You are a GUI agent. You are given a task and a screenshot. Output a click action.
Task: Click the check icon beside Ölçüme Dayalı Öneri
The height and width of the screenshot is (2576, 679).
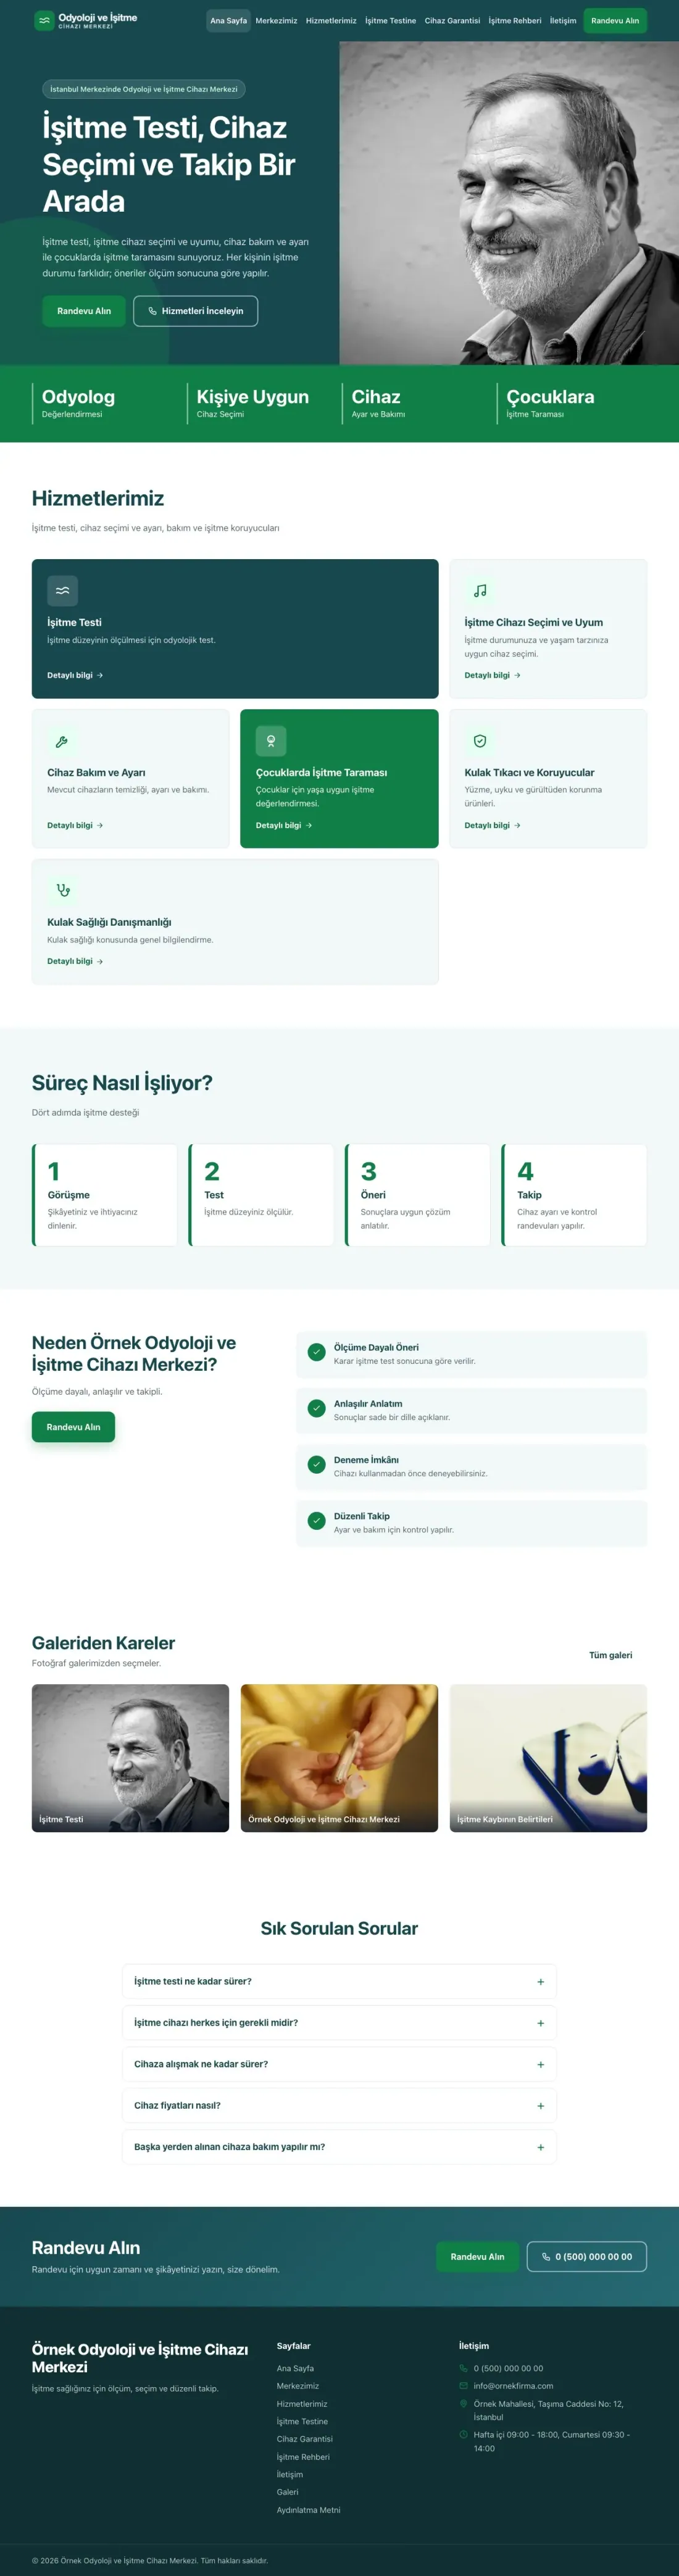click(x=317, y=1352)
